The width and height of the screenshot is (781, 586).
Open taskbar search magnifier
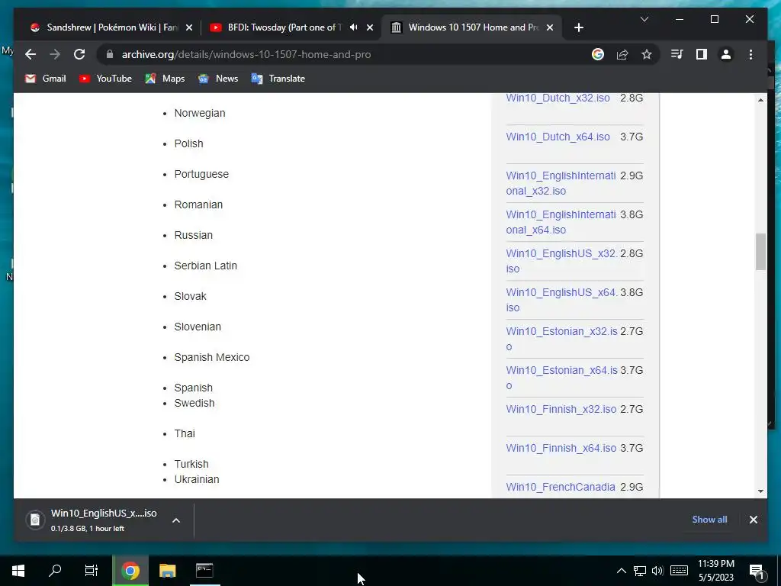(x=55, y=571)
